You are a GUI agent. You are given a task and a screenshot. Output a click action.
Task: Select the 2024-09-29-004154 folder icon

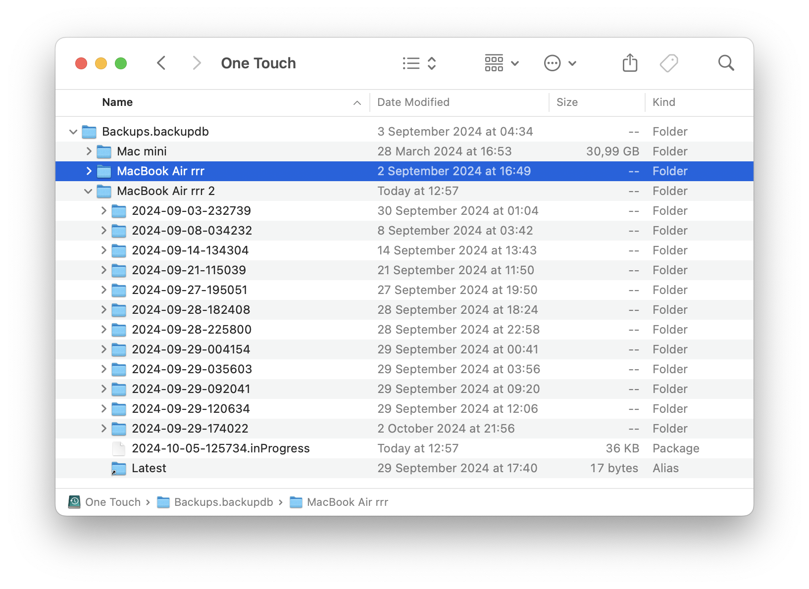(x=119, y=349)
